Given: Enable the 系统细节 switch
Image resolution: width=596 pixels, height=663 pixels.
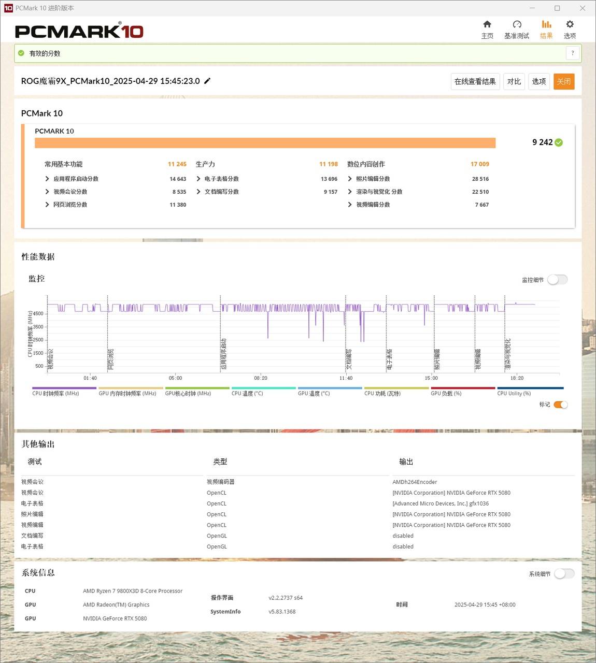Looking at the screenshot, I should tap(564, 573).
